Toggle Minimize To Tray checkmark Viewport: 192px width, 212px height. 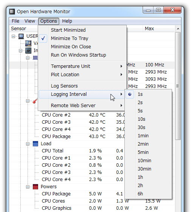point(43,38)
